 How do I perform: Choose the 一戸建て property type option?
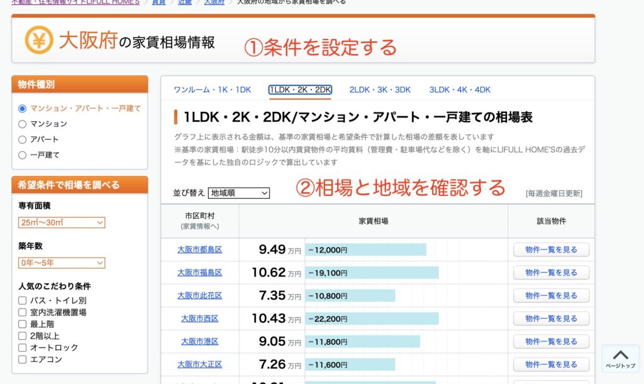(x=23, y=155)
